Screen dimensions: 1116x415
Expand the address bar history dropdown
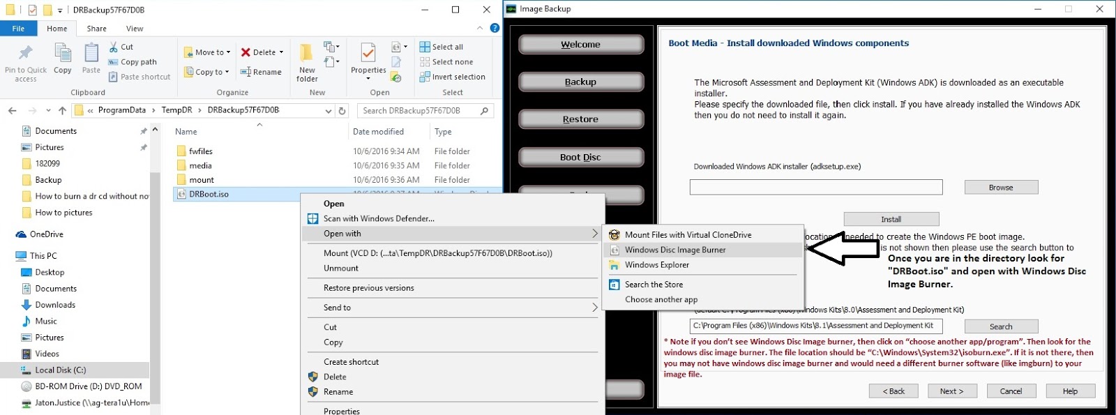coord(329,110)
